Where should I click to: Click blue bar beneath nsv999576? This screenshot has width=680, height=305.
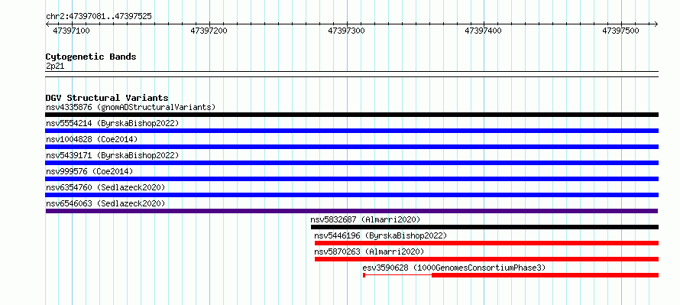point(351,179)
